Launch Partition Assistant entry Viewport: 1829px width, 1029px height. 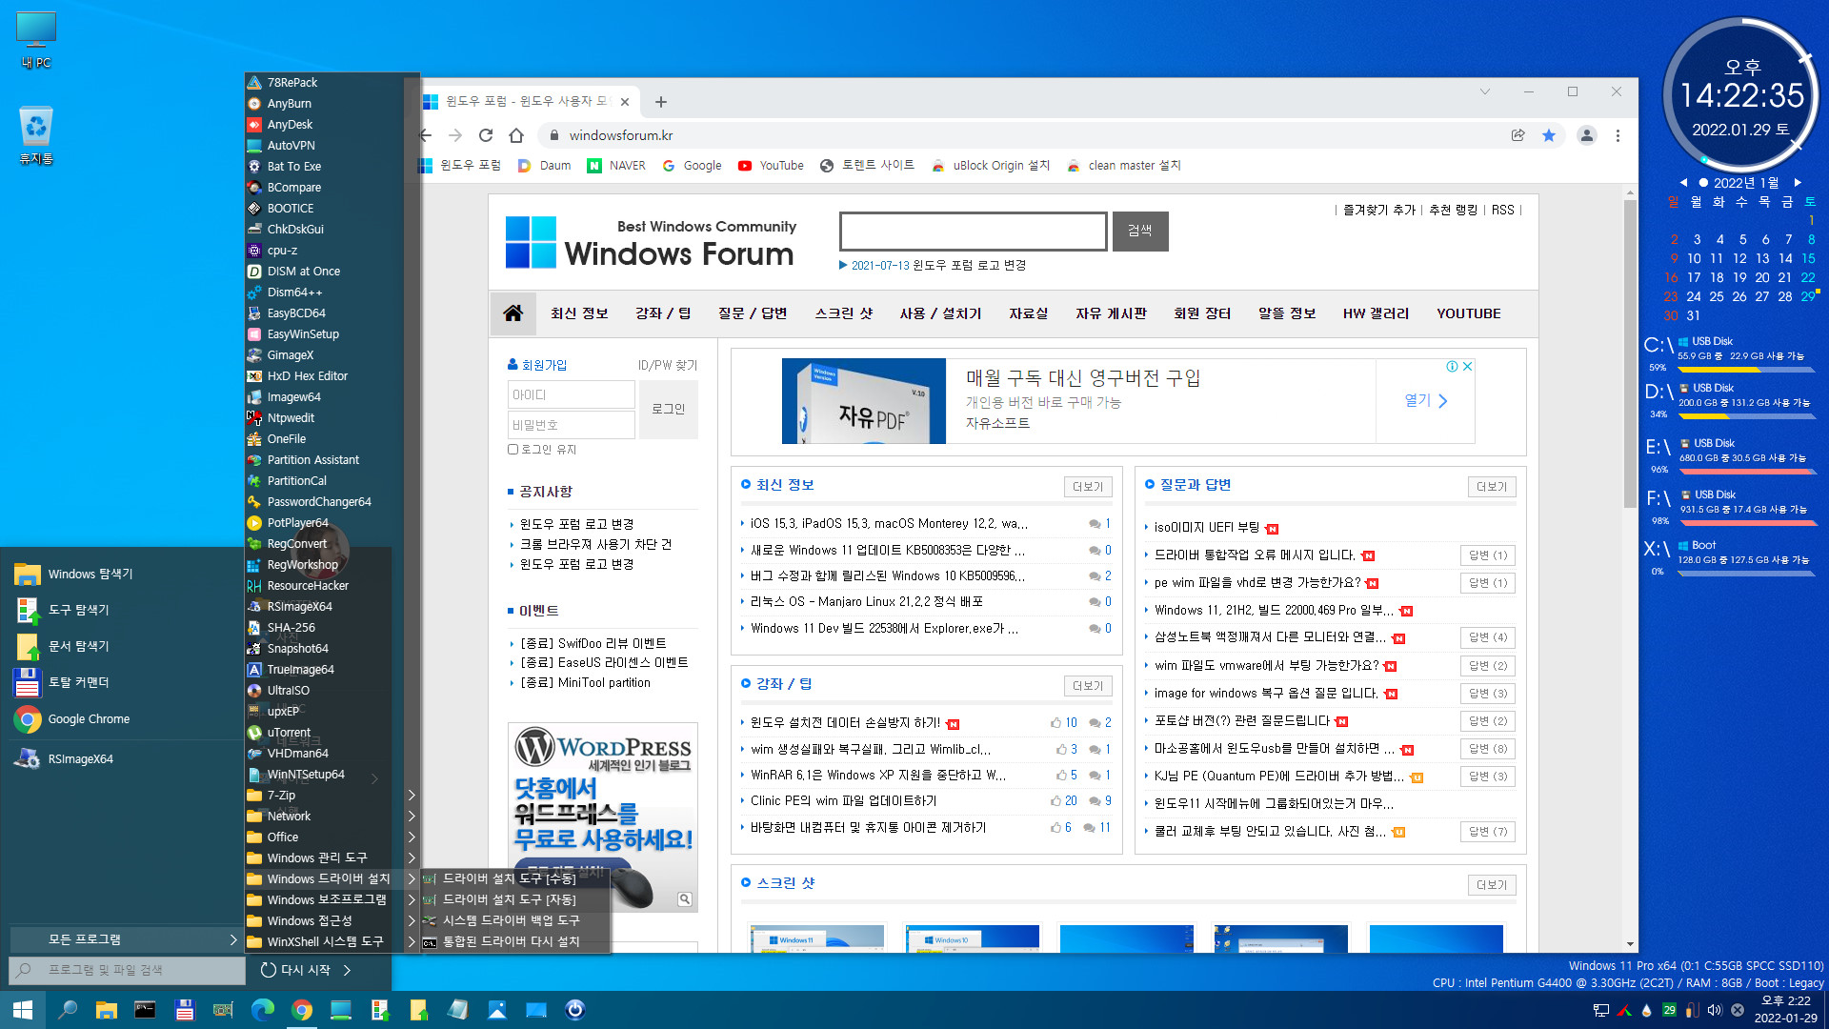coord(312,460)
